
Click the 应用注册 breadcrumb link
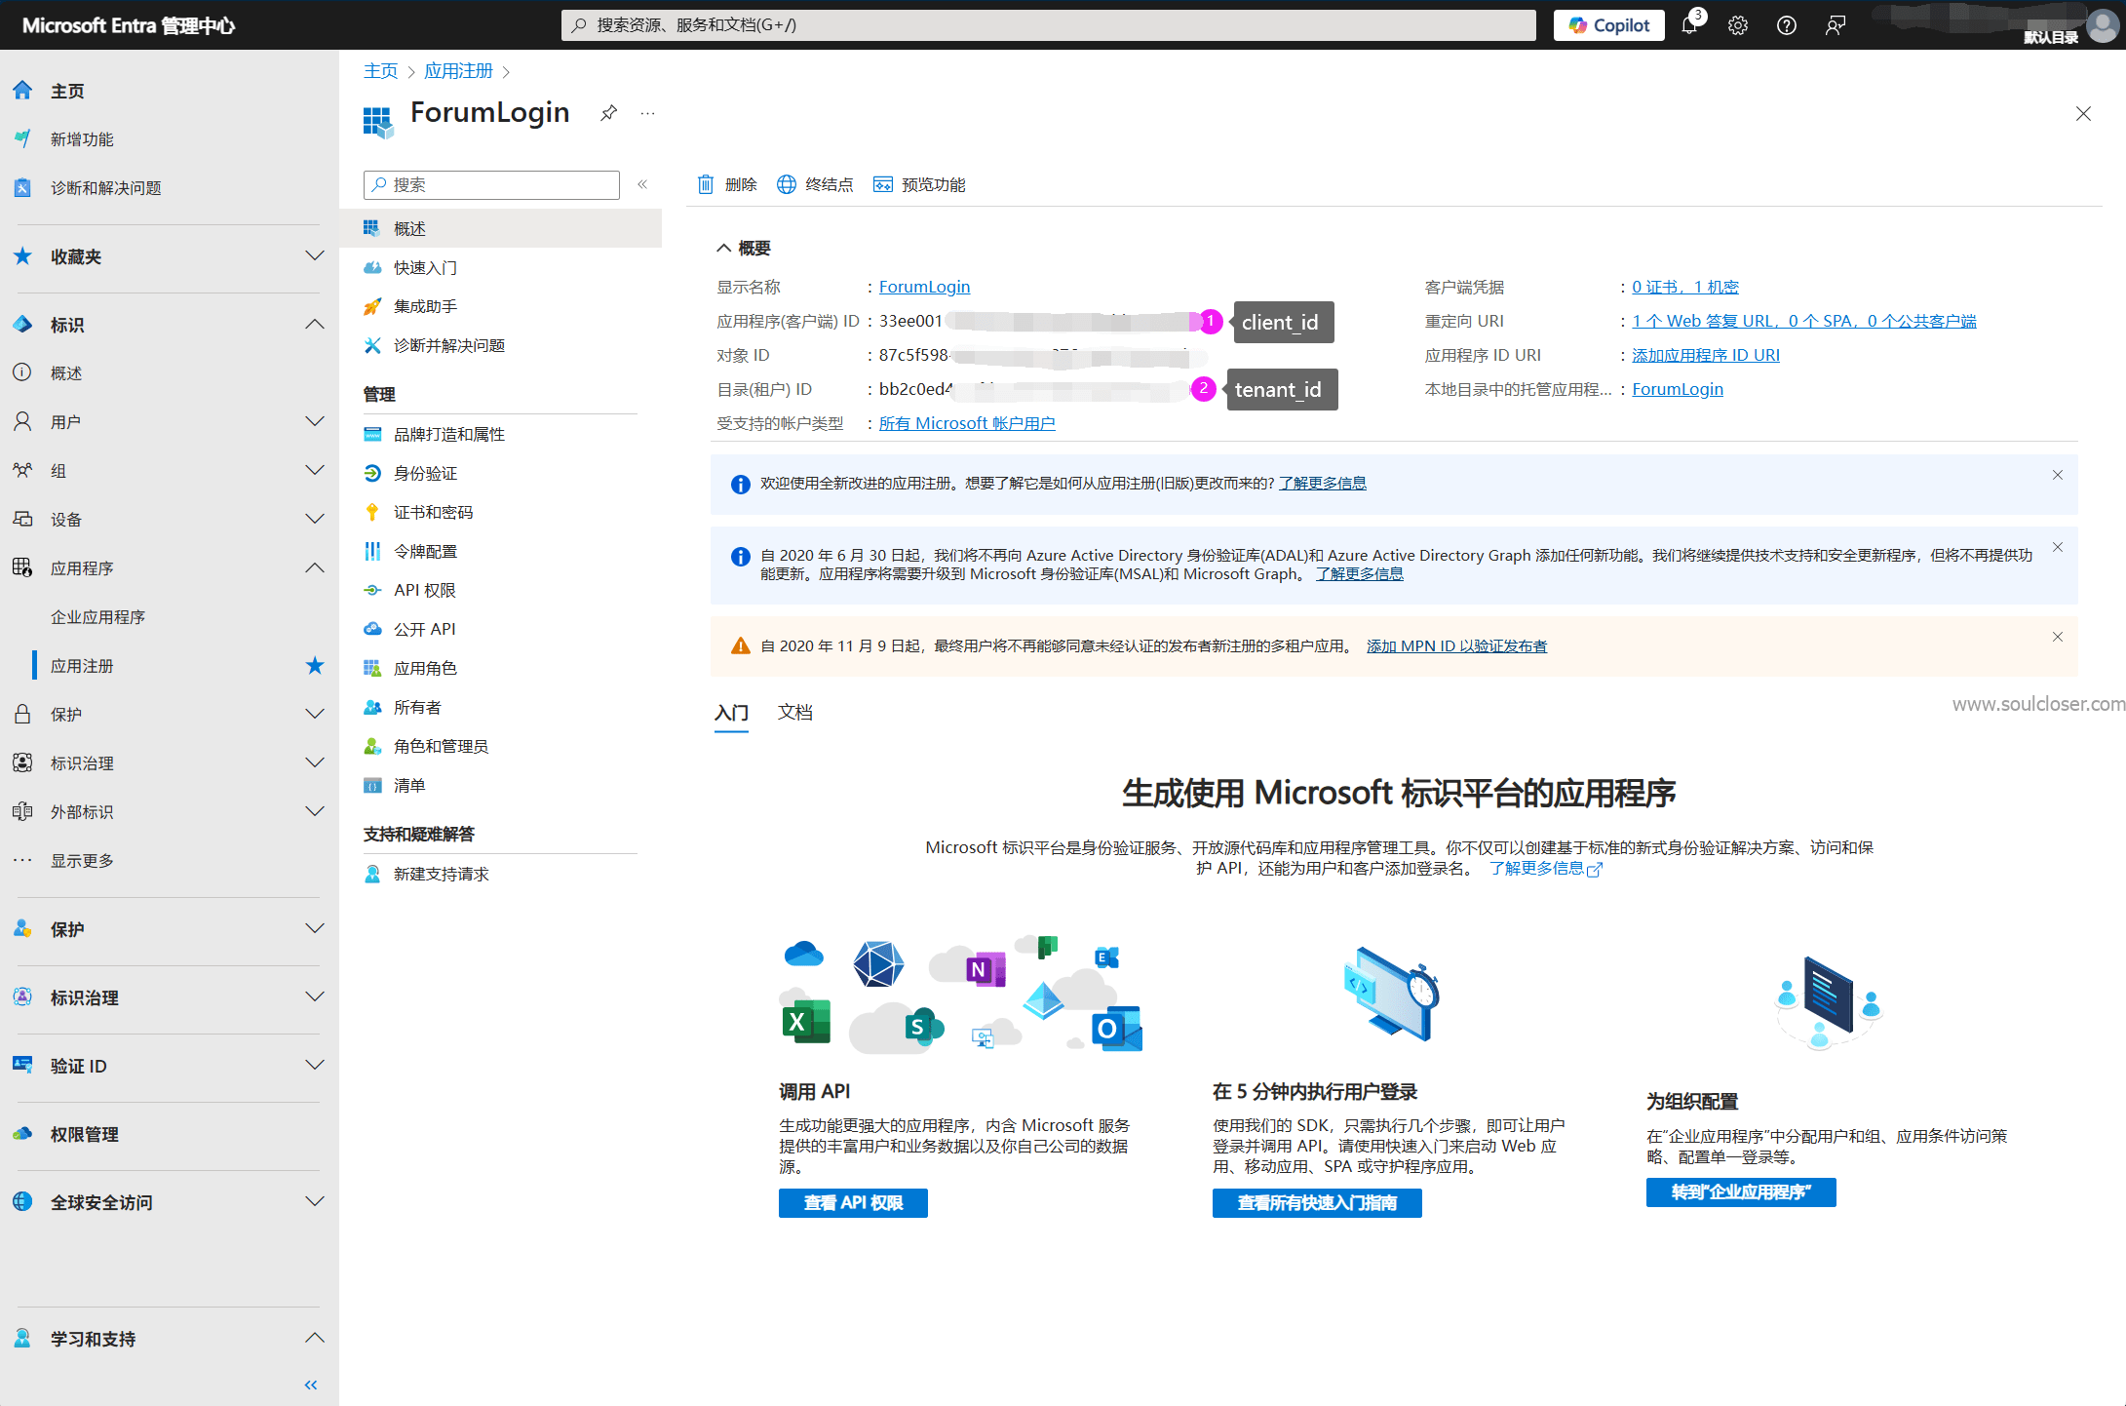click(458, 71)
